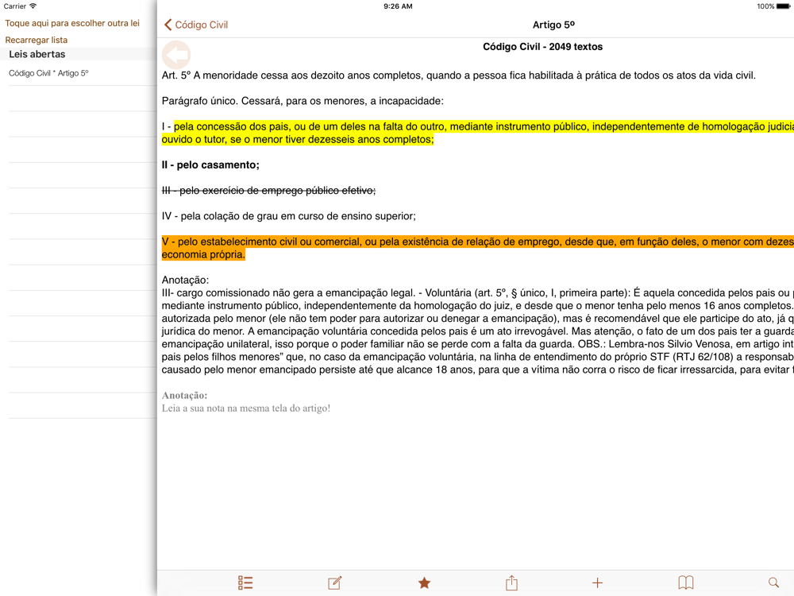
Task: Click 'Recarregar lista' link
Action: click(x=36, y=40)
